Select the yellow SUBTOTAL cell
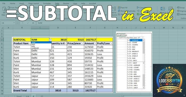The width and height of the screenshot is (186, 97). click(22, 40)
